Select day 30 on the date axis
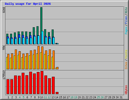The image size is (129, 100). (117, 97)
